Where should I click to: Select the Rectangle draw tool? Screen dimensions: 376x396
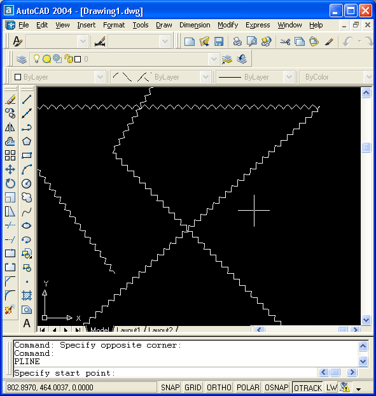point(27,155)
